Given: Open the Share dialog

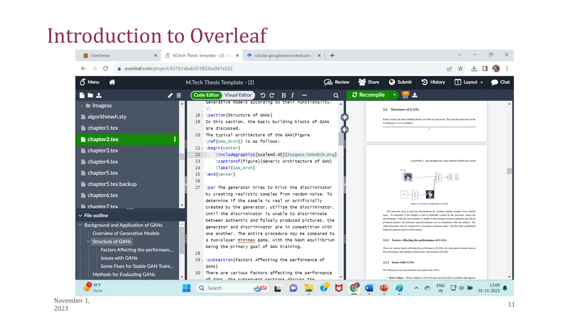Looking at the screenshot, I should [369, 82].
